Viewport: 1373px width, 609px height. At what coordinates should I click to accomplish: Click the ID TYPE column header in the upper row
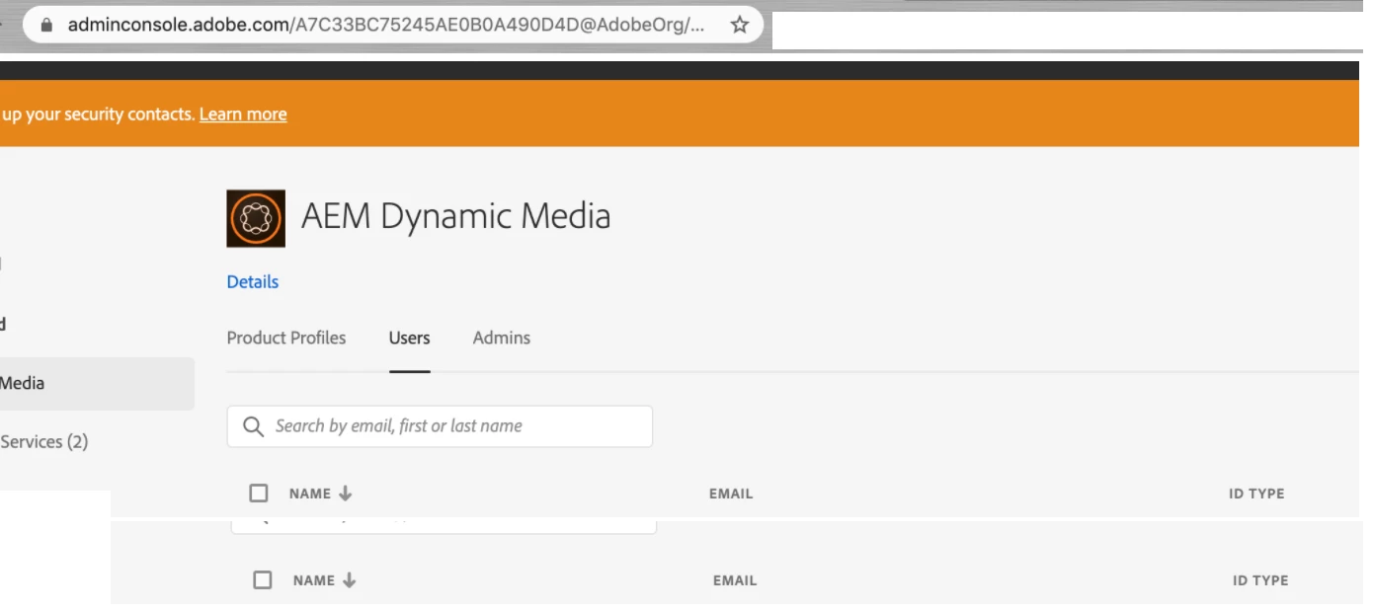pyautogui.click(x=1256, y=494)
